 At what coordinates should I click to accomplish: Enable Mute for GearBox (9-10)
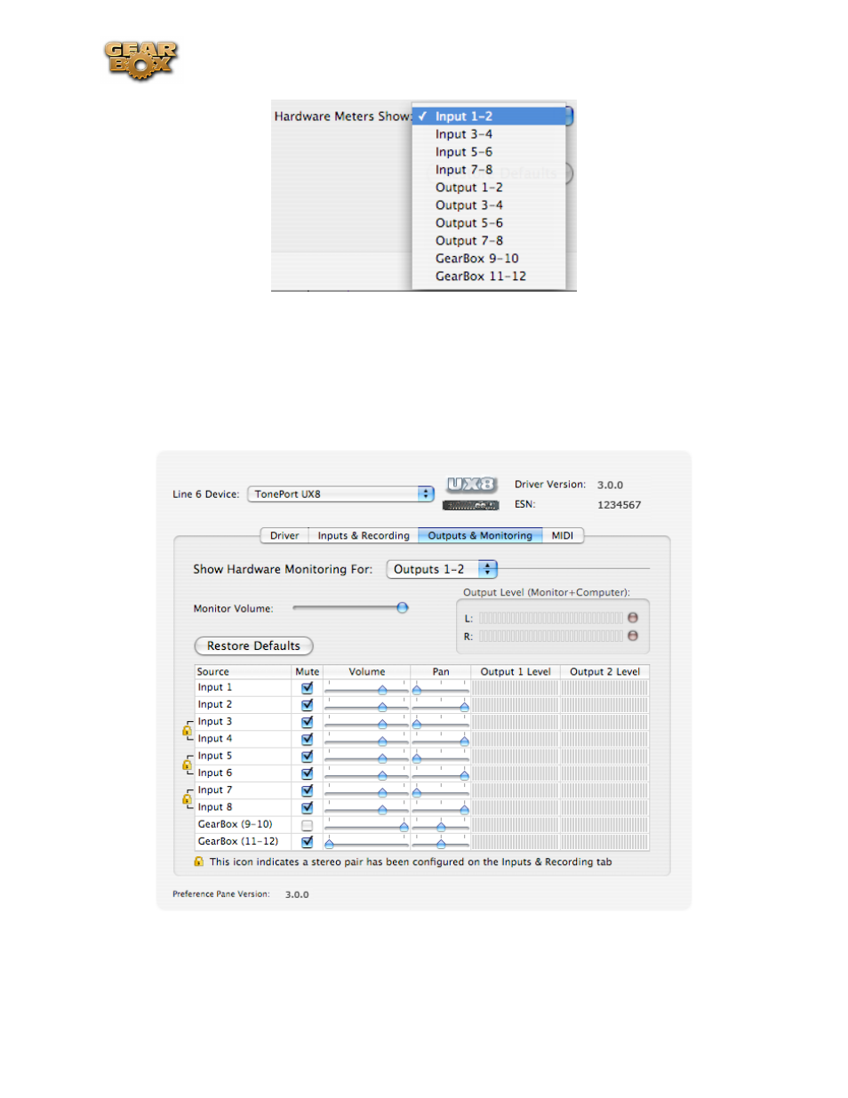pyautogui.click(x=307, y=825)
